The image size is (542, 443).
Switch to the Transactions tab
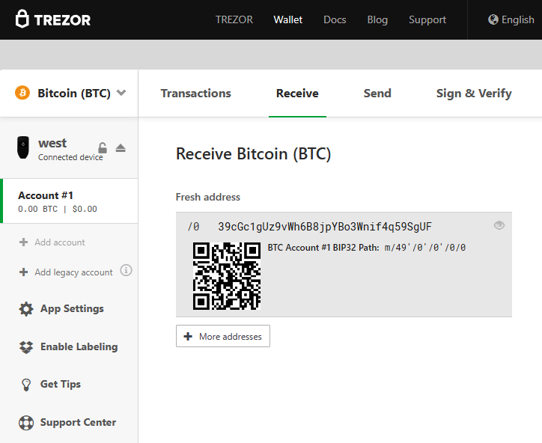(195, 94)
